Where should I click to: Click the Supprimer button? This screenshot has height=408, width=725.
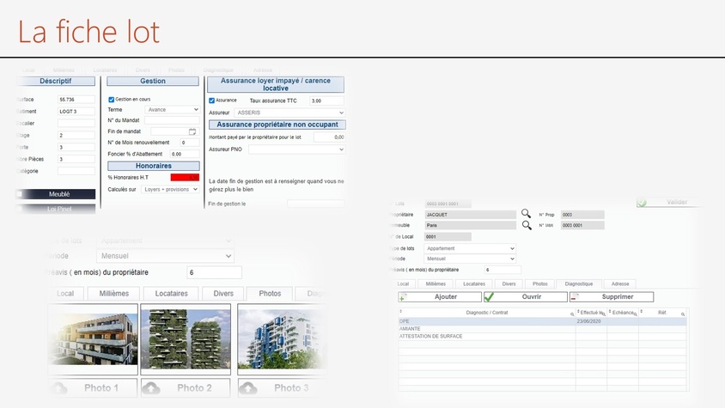[612, 296]
